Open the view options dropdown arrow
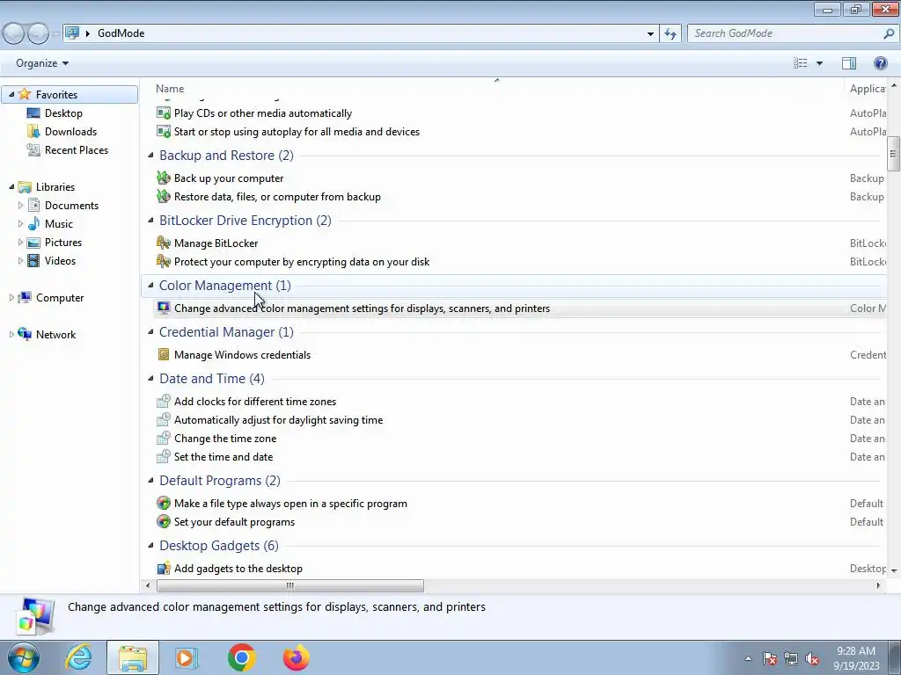This screenshot has height=675, width=901. [819, 63]
